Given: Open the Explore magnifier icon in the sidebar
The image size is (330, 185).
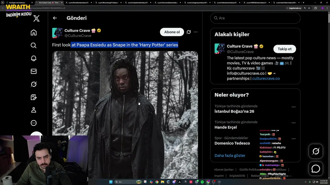Looking at the screenshot, I should pos(34,45).
